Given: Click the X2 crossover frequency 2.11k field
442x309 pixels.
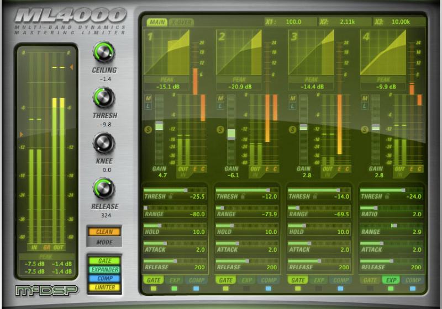Looking at the screenshot, I should (x=344, y=22).
